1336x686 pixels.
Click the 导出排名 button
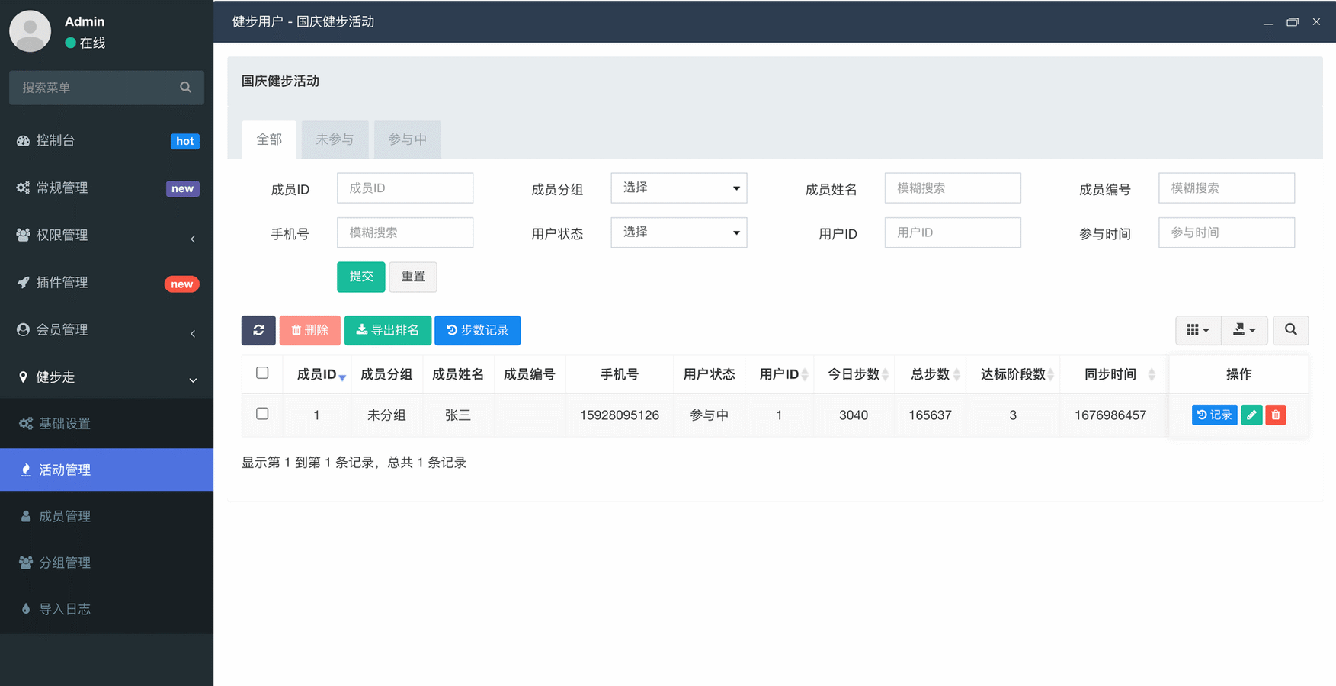pos(388,330)
